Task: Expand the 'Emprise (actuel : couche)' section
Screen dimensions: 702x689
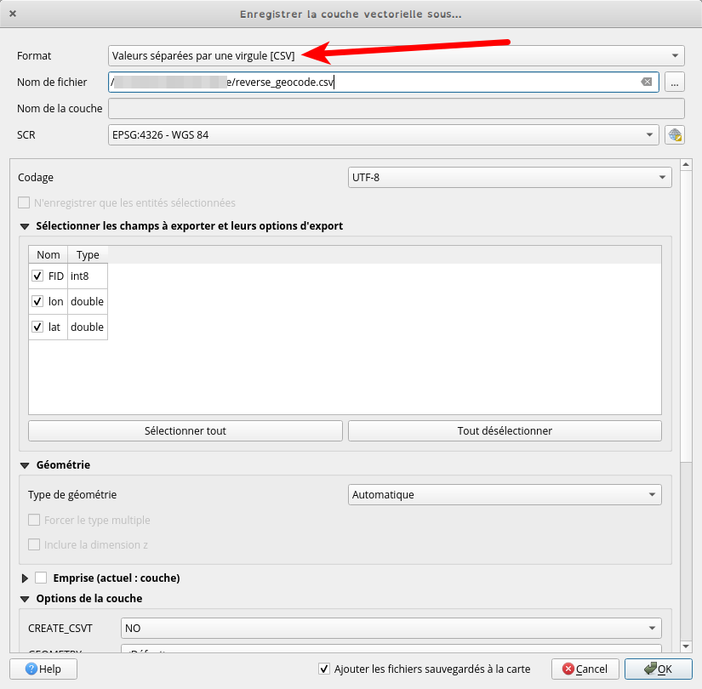Action: click(25, 578)
